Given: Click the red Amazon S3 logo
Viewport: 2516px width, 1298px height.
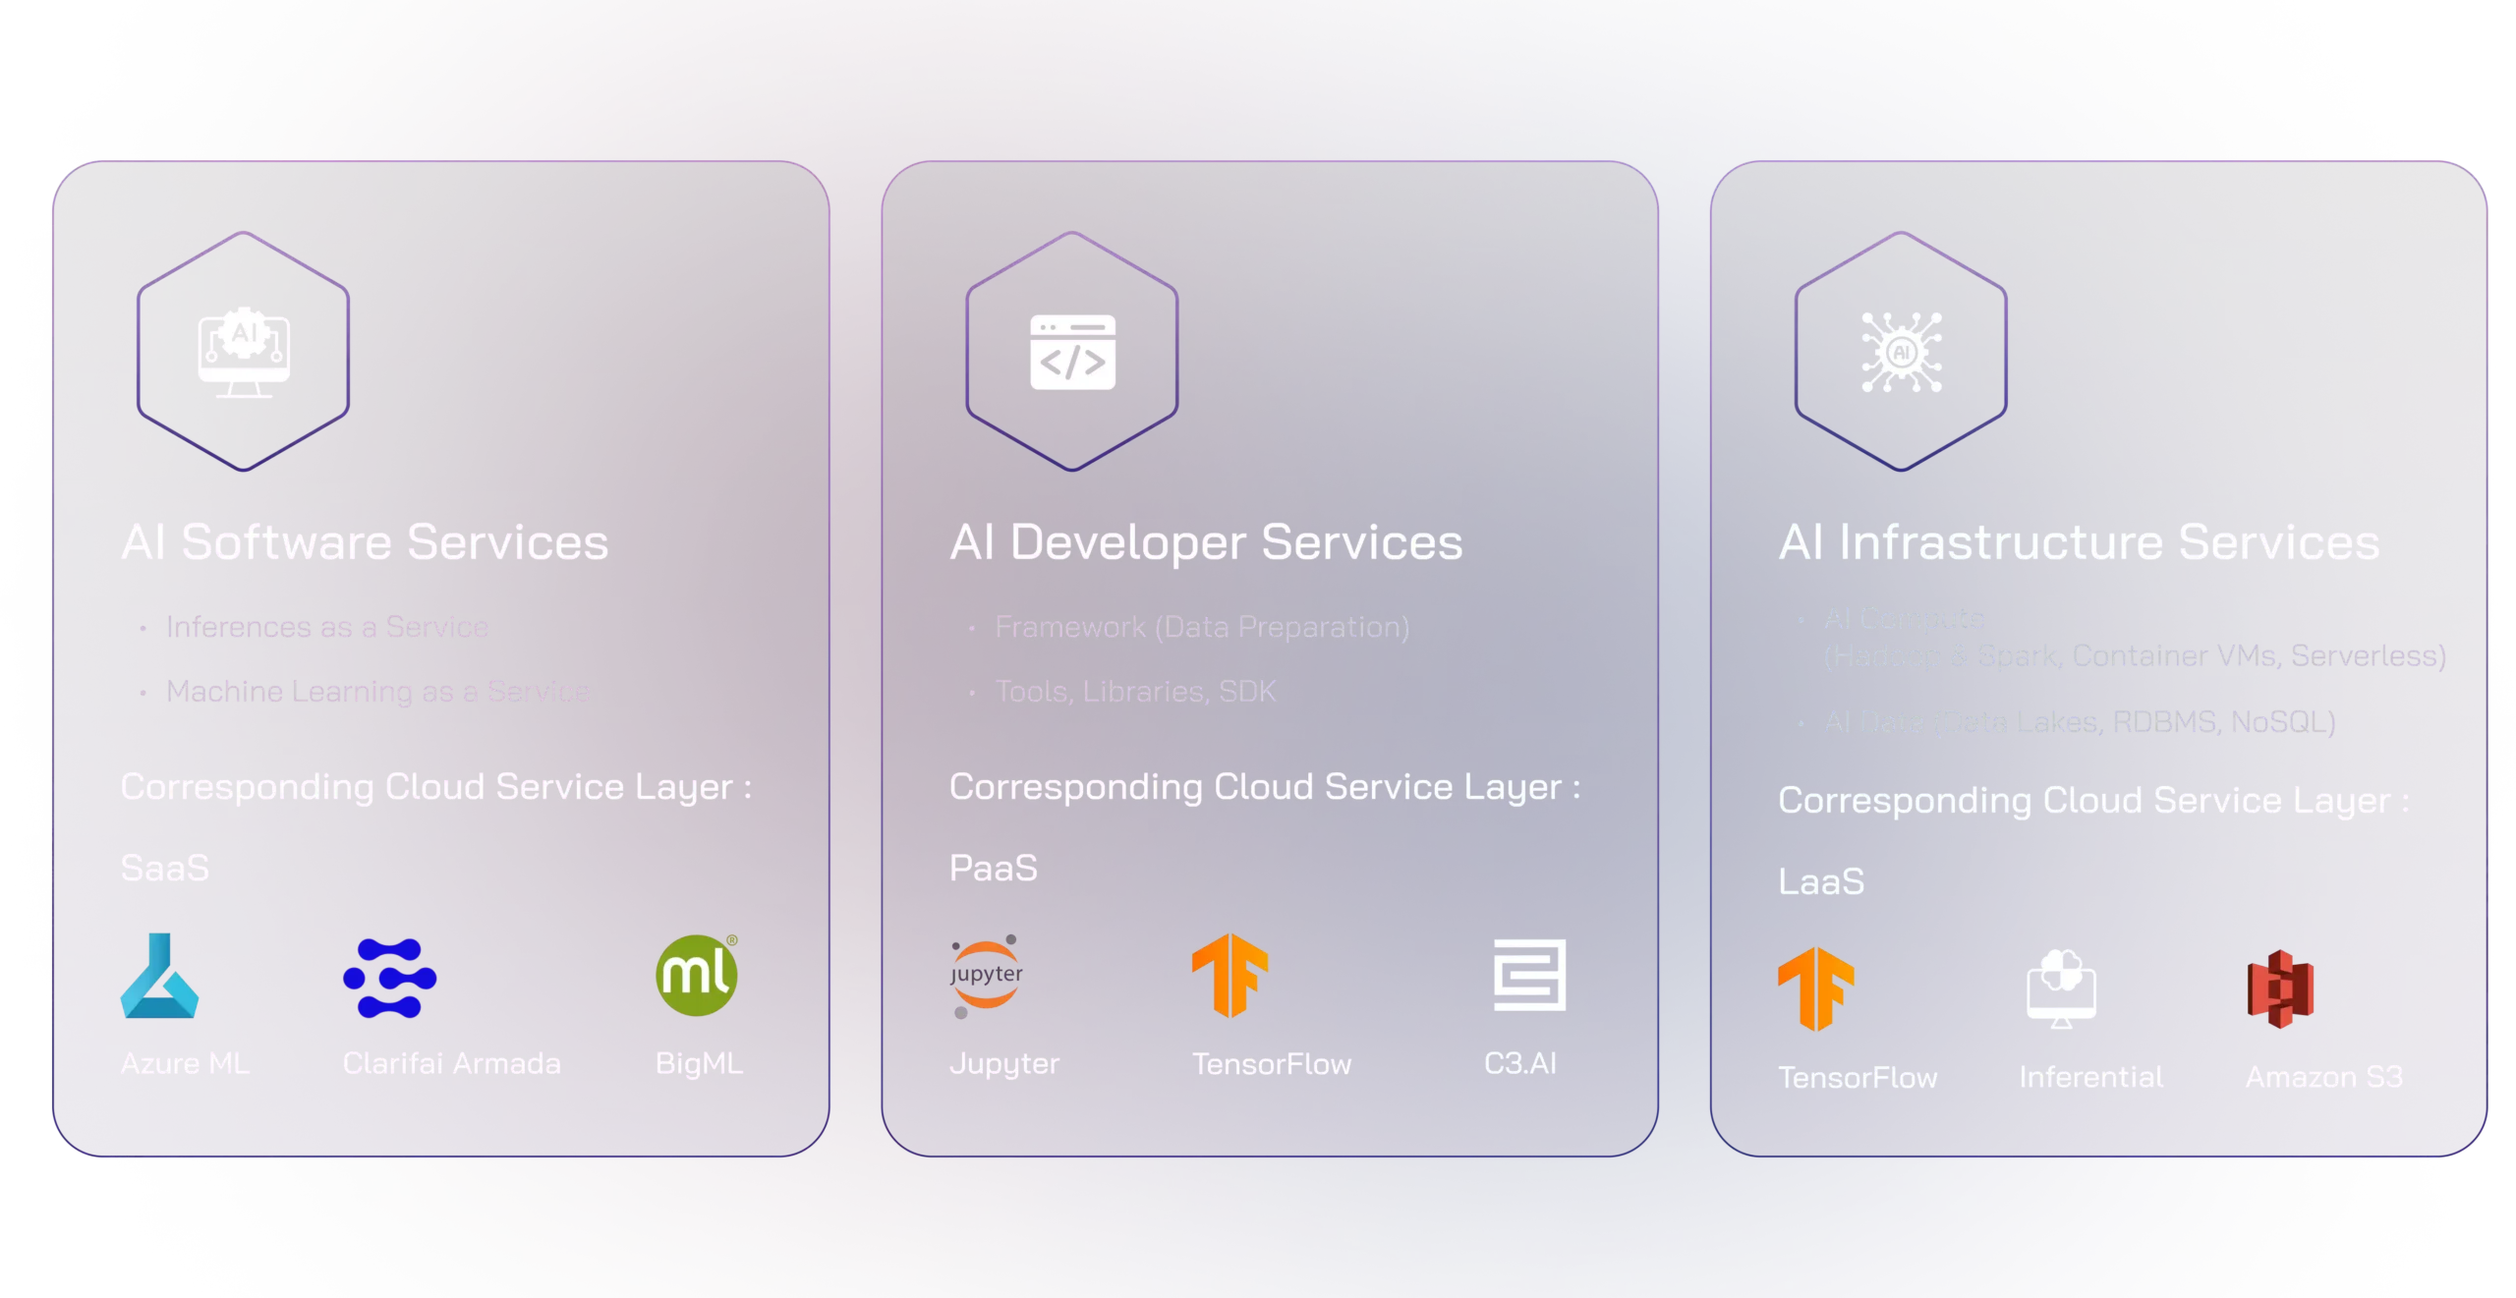Looking at the screenshot, I should tap(2281, 988).
